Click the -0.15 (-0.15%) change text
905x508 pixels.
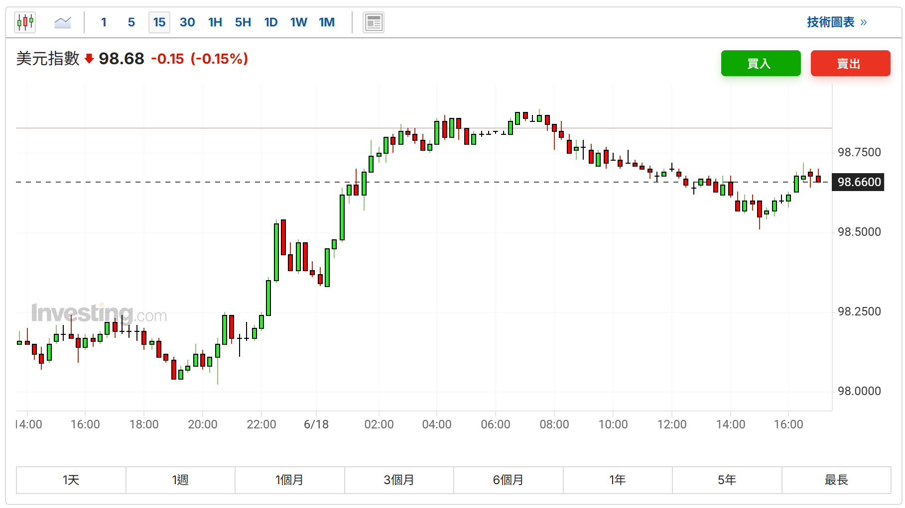click(x=199, y=59)
